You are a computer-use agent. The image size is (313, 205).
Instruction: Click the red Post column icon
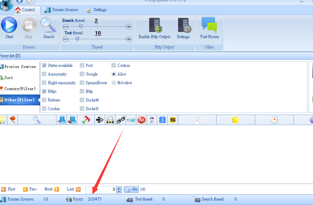(142, 120)
